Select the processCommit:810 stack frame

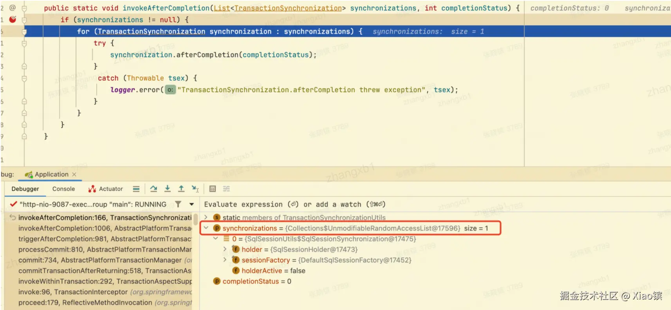coord(105,249)
